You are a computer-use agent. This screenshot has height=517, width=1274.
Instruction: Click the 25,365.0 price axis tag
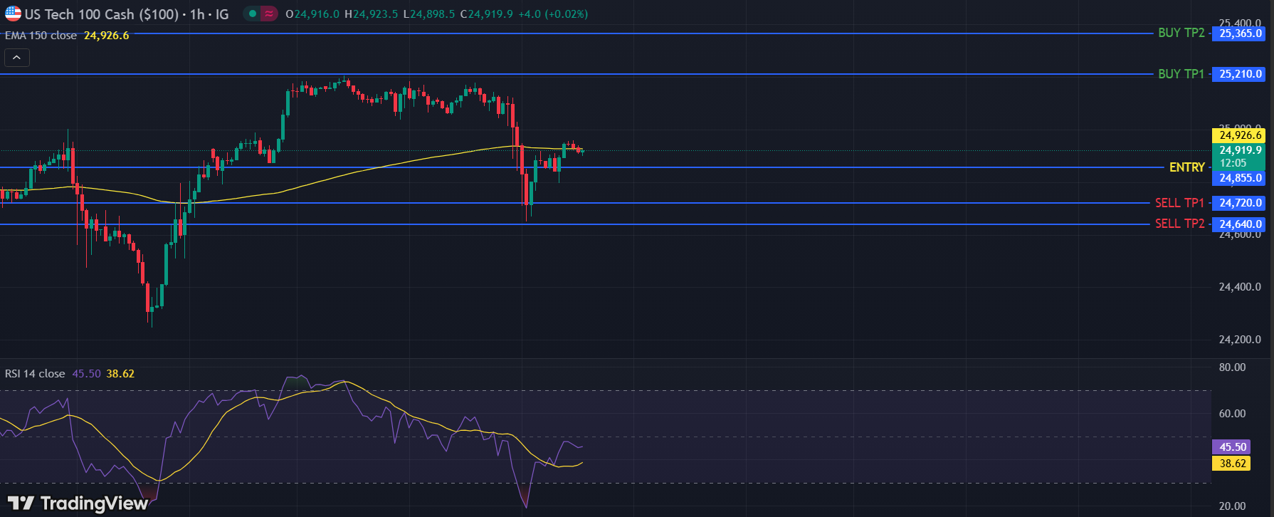point(1240,33)
